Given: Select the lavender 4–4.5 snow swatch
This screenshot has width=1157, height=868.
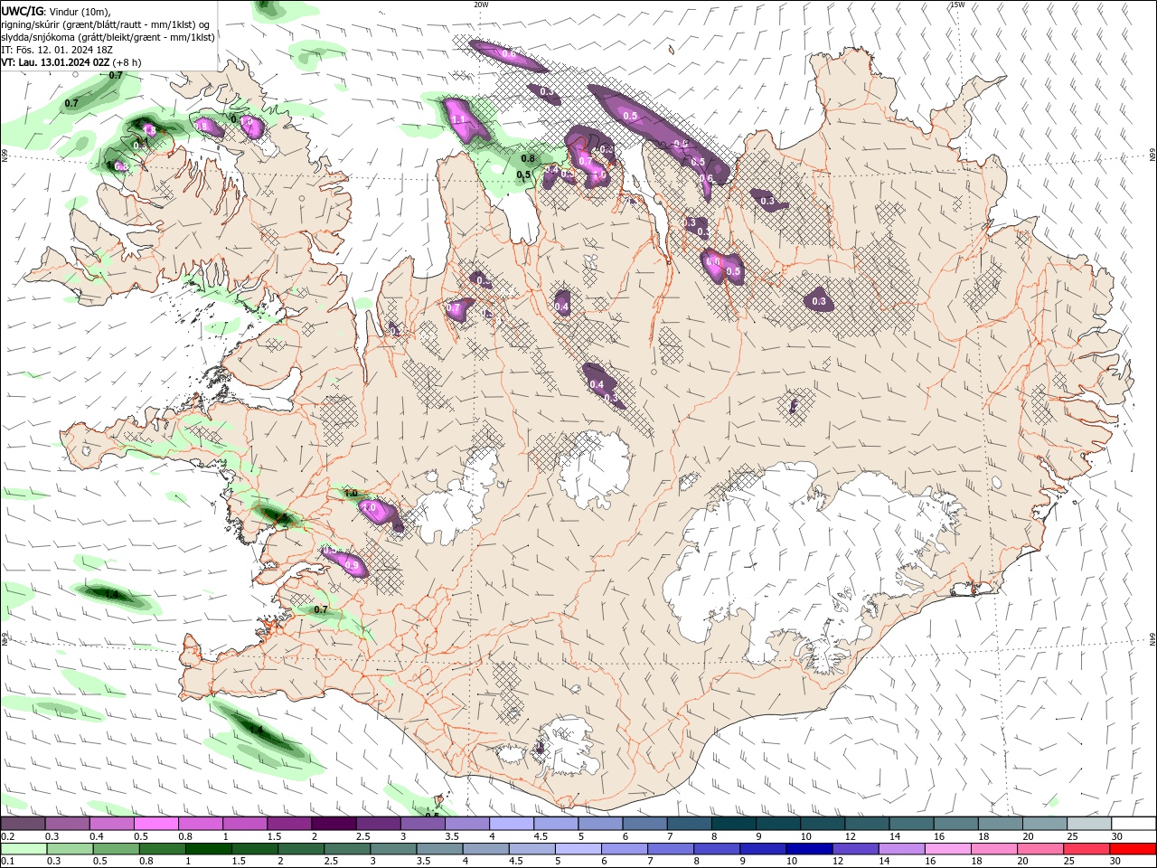Looking at the screenshot, I should point(511,824).
